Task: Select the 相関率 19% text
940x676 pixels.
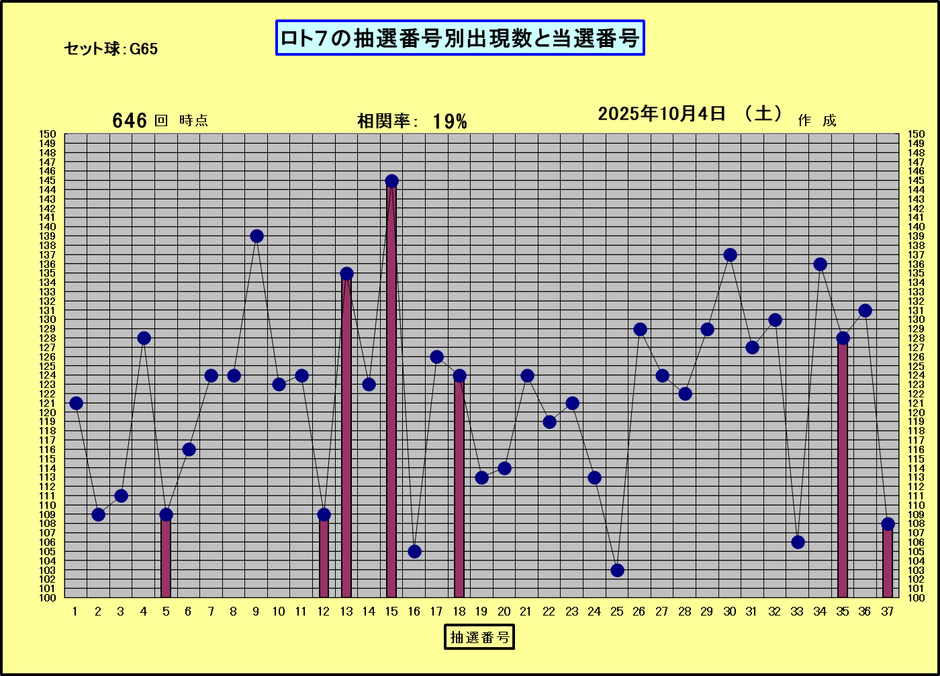Action: point(412,122)
